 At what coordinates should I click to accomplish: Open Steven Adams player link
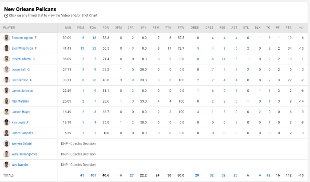[x=21, y=59]
